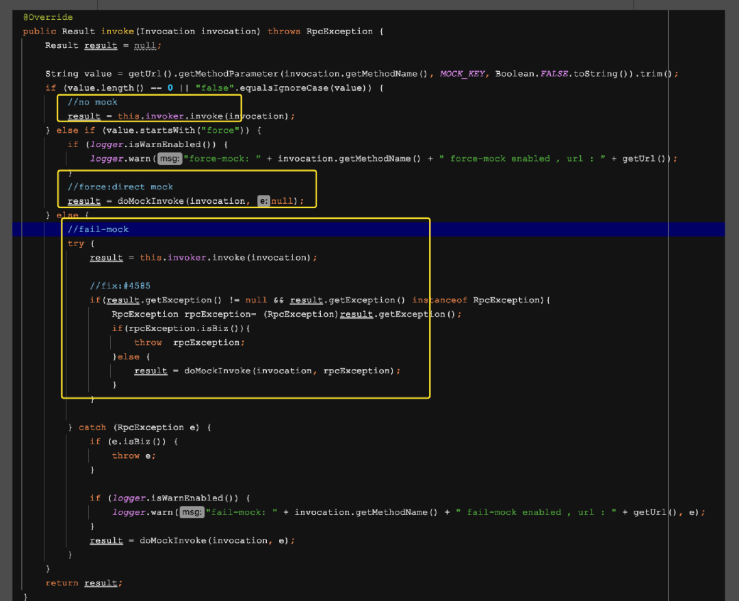Click the msg: hint before "force-mock: "
739x601 pixels.
pyautogui.click(x=169, y=159)
